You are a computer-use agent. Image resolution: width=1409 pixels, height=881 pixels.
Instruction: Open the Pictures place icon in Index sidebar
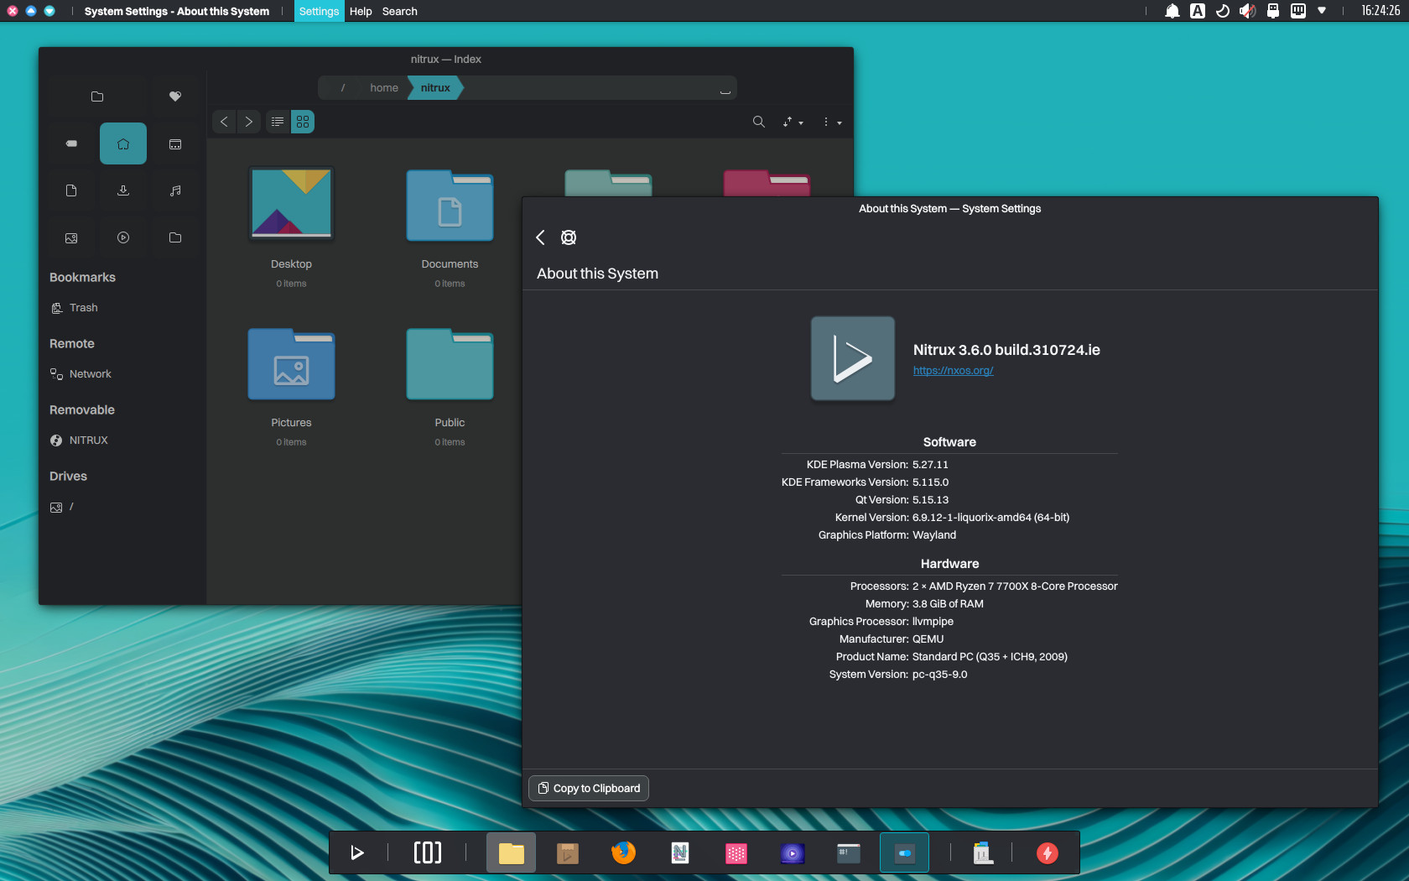[71, 237]
